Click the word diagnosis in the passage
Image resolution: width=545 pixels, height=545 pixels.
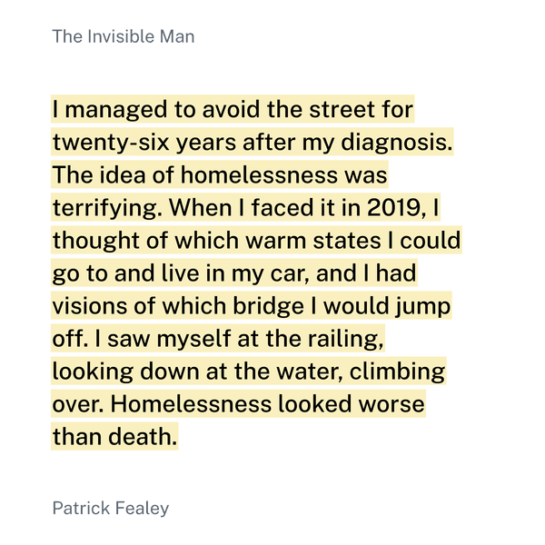[x=396, y=143]
